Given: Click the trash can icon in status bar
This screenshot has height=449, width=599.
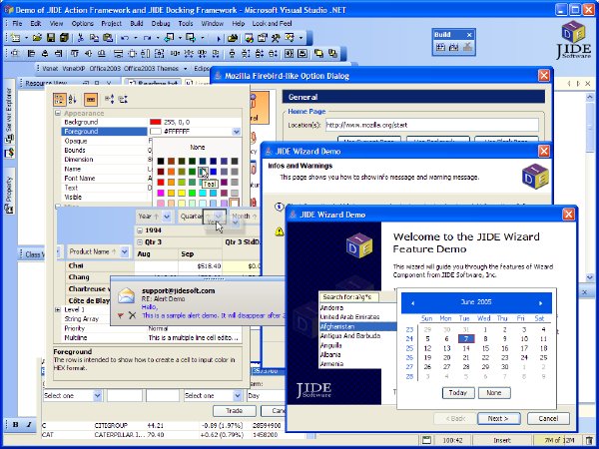Looking at the screenshot, I should pos(589,441).
